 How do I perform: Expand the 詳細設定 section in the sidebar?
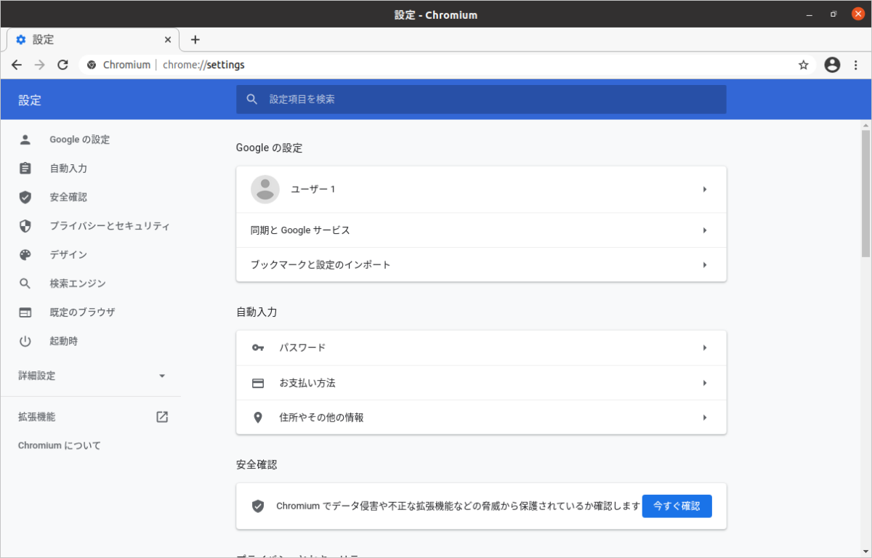point(91,376)
